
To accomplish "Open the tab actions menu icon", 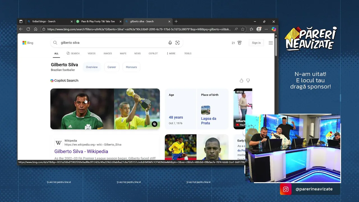I will tap(21, 21).
